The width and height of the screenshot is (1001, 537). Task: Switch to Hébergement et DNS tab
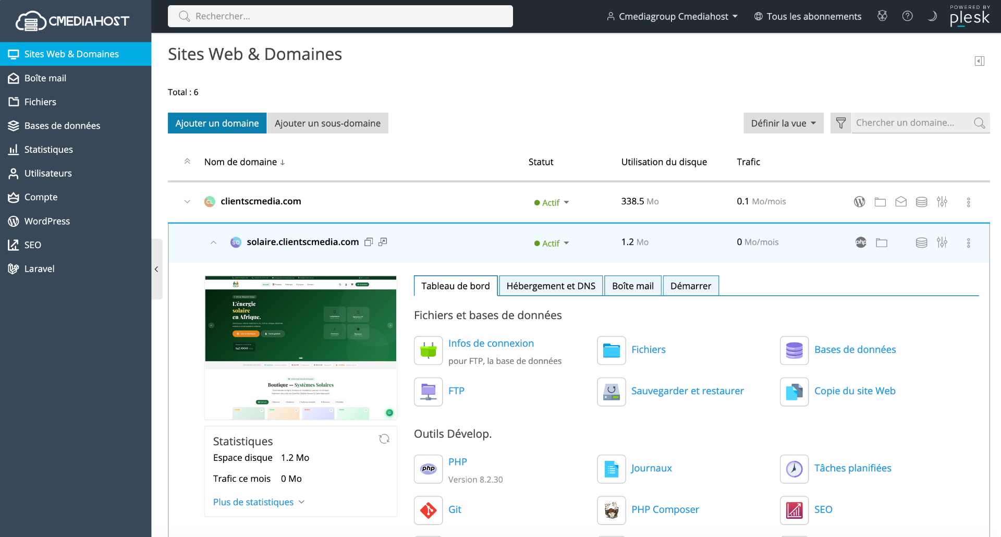[551, 286]
